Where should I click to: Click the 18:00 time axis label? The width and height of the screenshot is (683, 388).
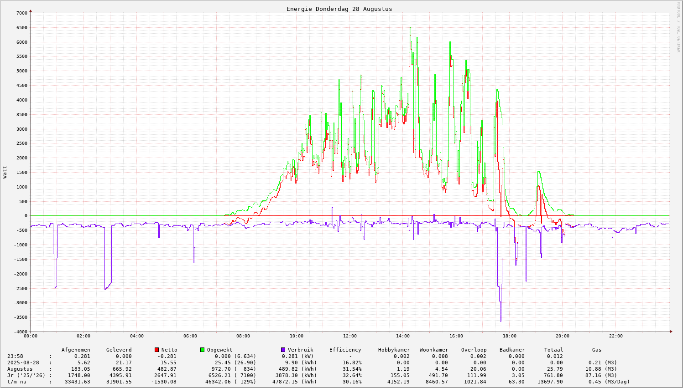[x=509, y=336]
